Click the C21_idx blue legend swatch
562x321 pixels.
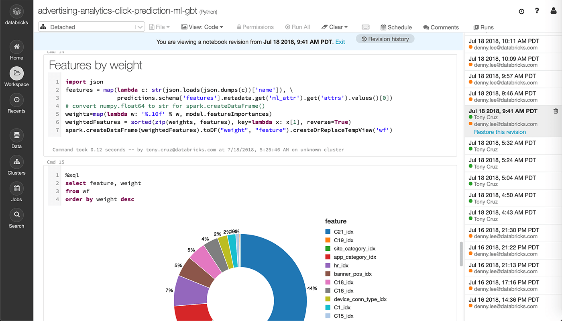tap(328, 232)
